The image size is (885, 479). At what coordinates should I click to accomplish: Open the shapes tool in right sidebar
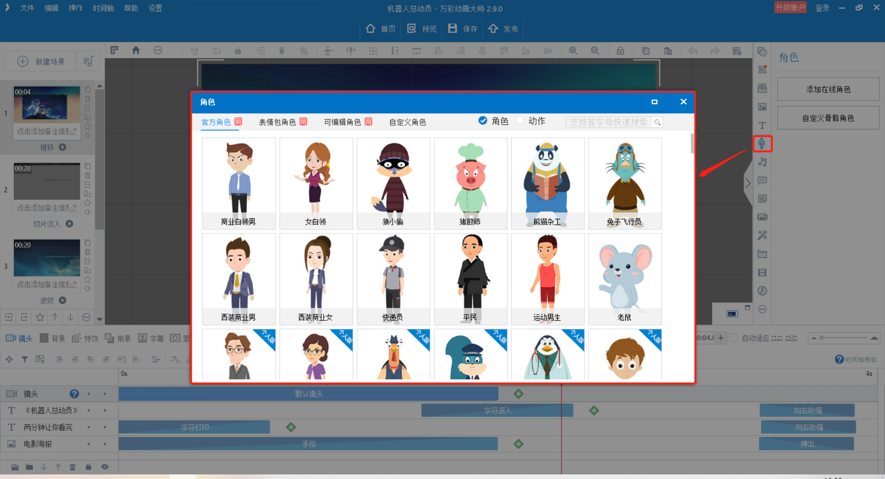[x=762, y=52]
